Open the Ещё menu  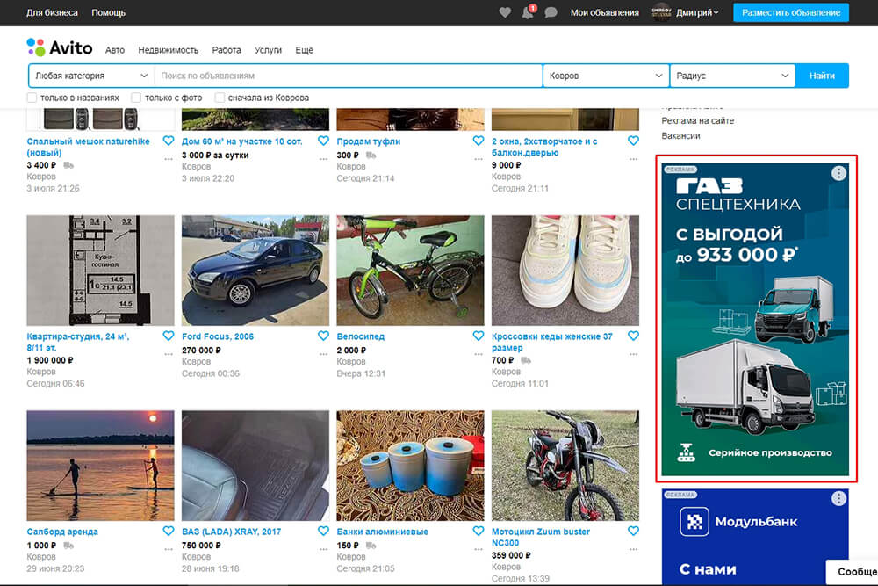[x=304, y=50]
